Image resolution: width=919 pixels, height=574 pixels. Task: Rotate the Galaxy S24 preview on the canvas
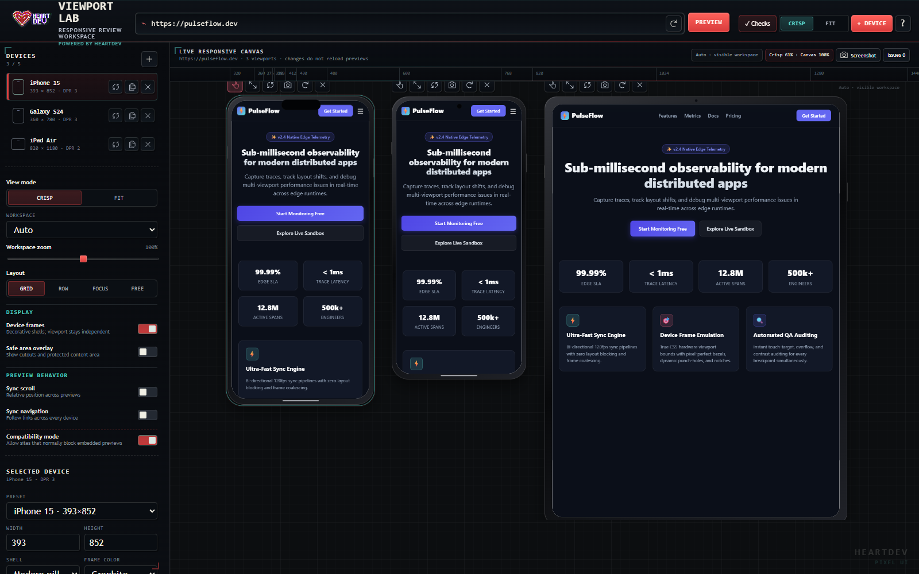pos(435,85)
